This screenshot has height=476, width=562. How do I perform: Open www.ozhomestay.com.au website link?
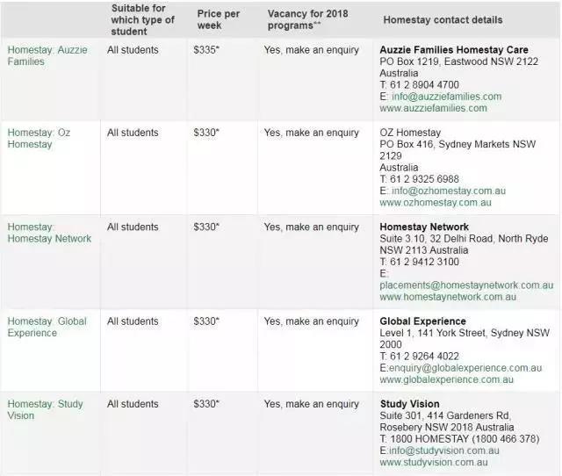point(435,203)
